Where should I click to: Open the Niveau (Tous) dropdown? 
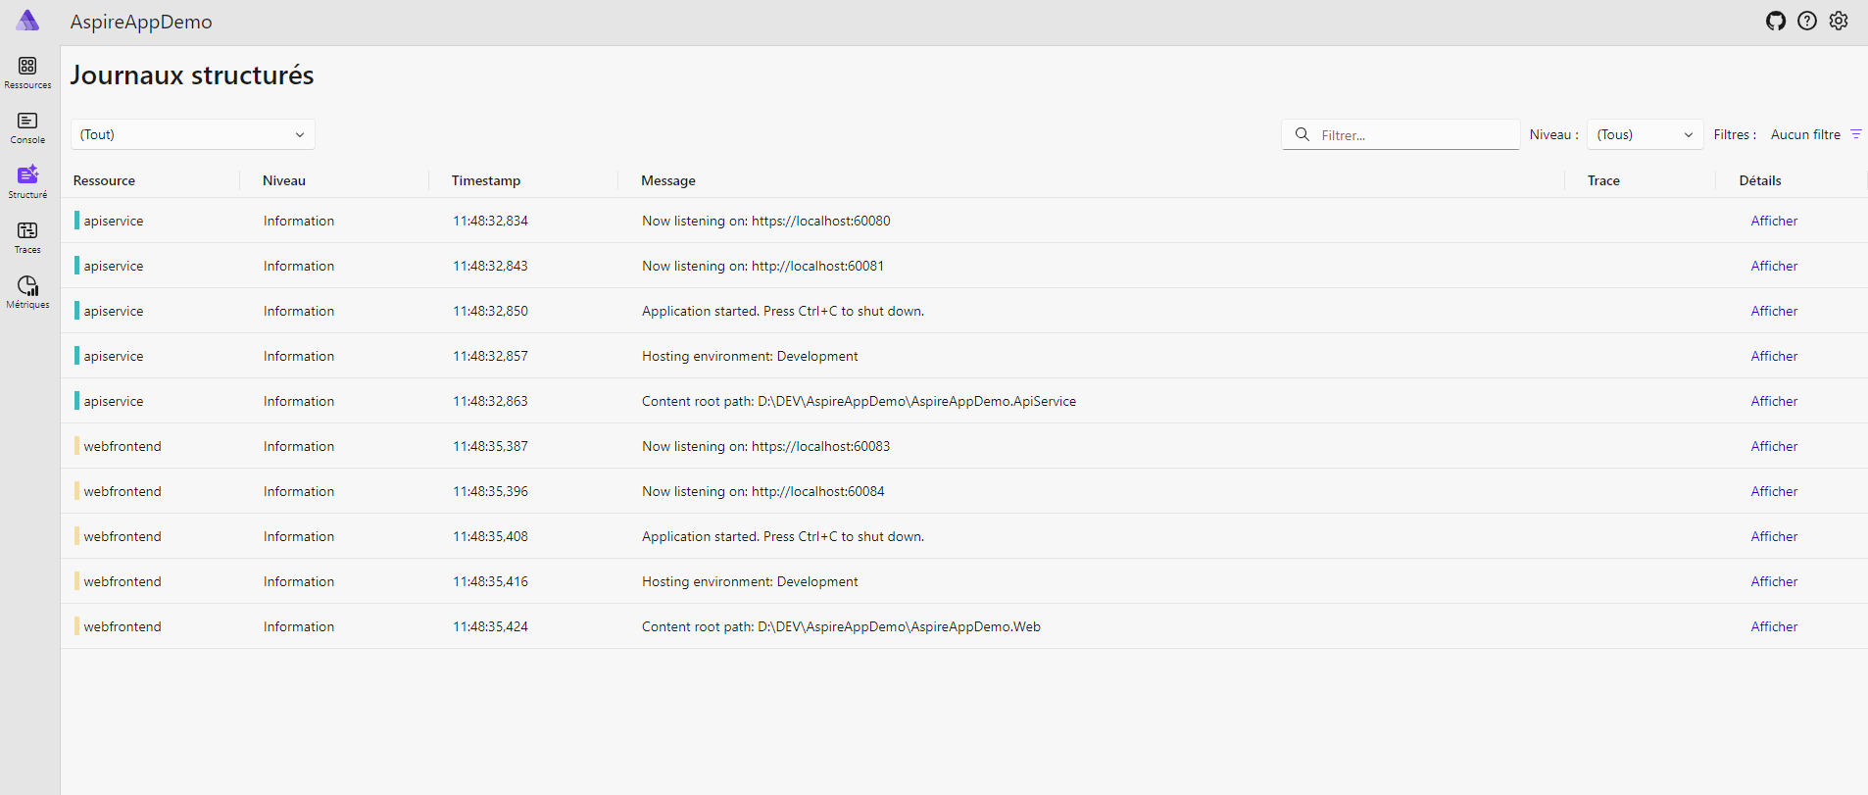(x=1644, y=134)
